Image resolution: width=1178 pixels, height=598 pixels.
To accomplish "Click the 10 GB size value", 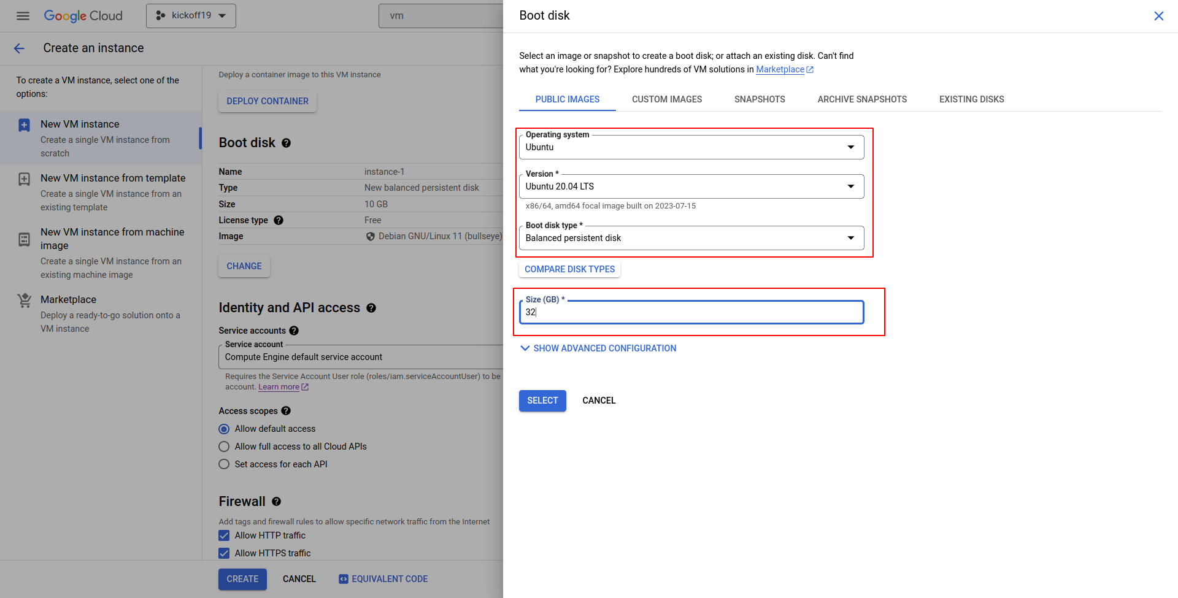I will click(x=376, y=204).
